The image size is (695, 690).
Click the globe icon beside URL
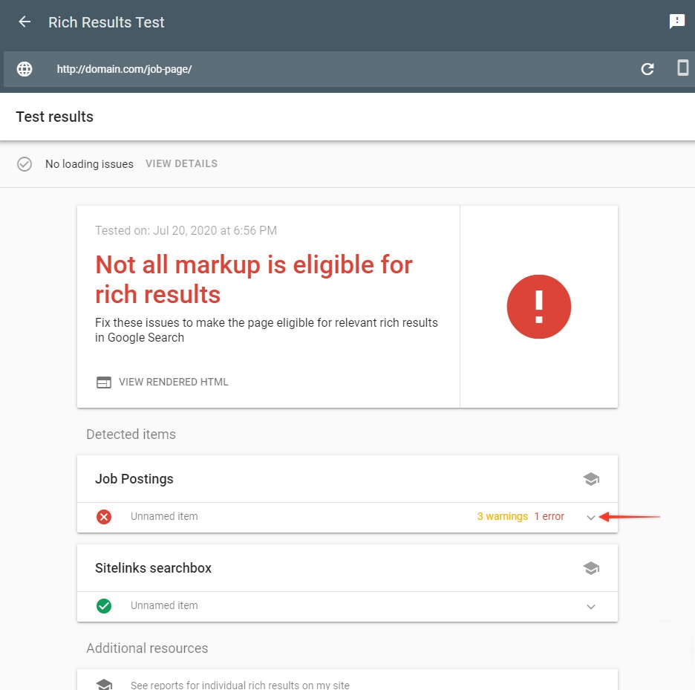[x=25, y=69]
